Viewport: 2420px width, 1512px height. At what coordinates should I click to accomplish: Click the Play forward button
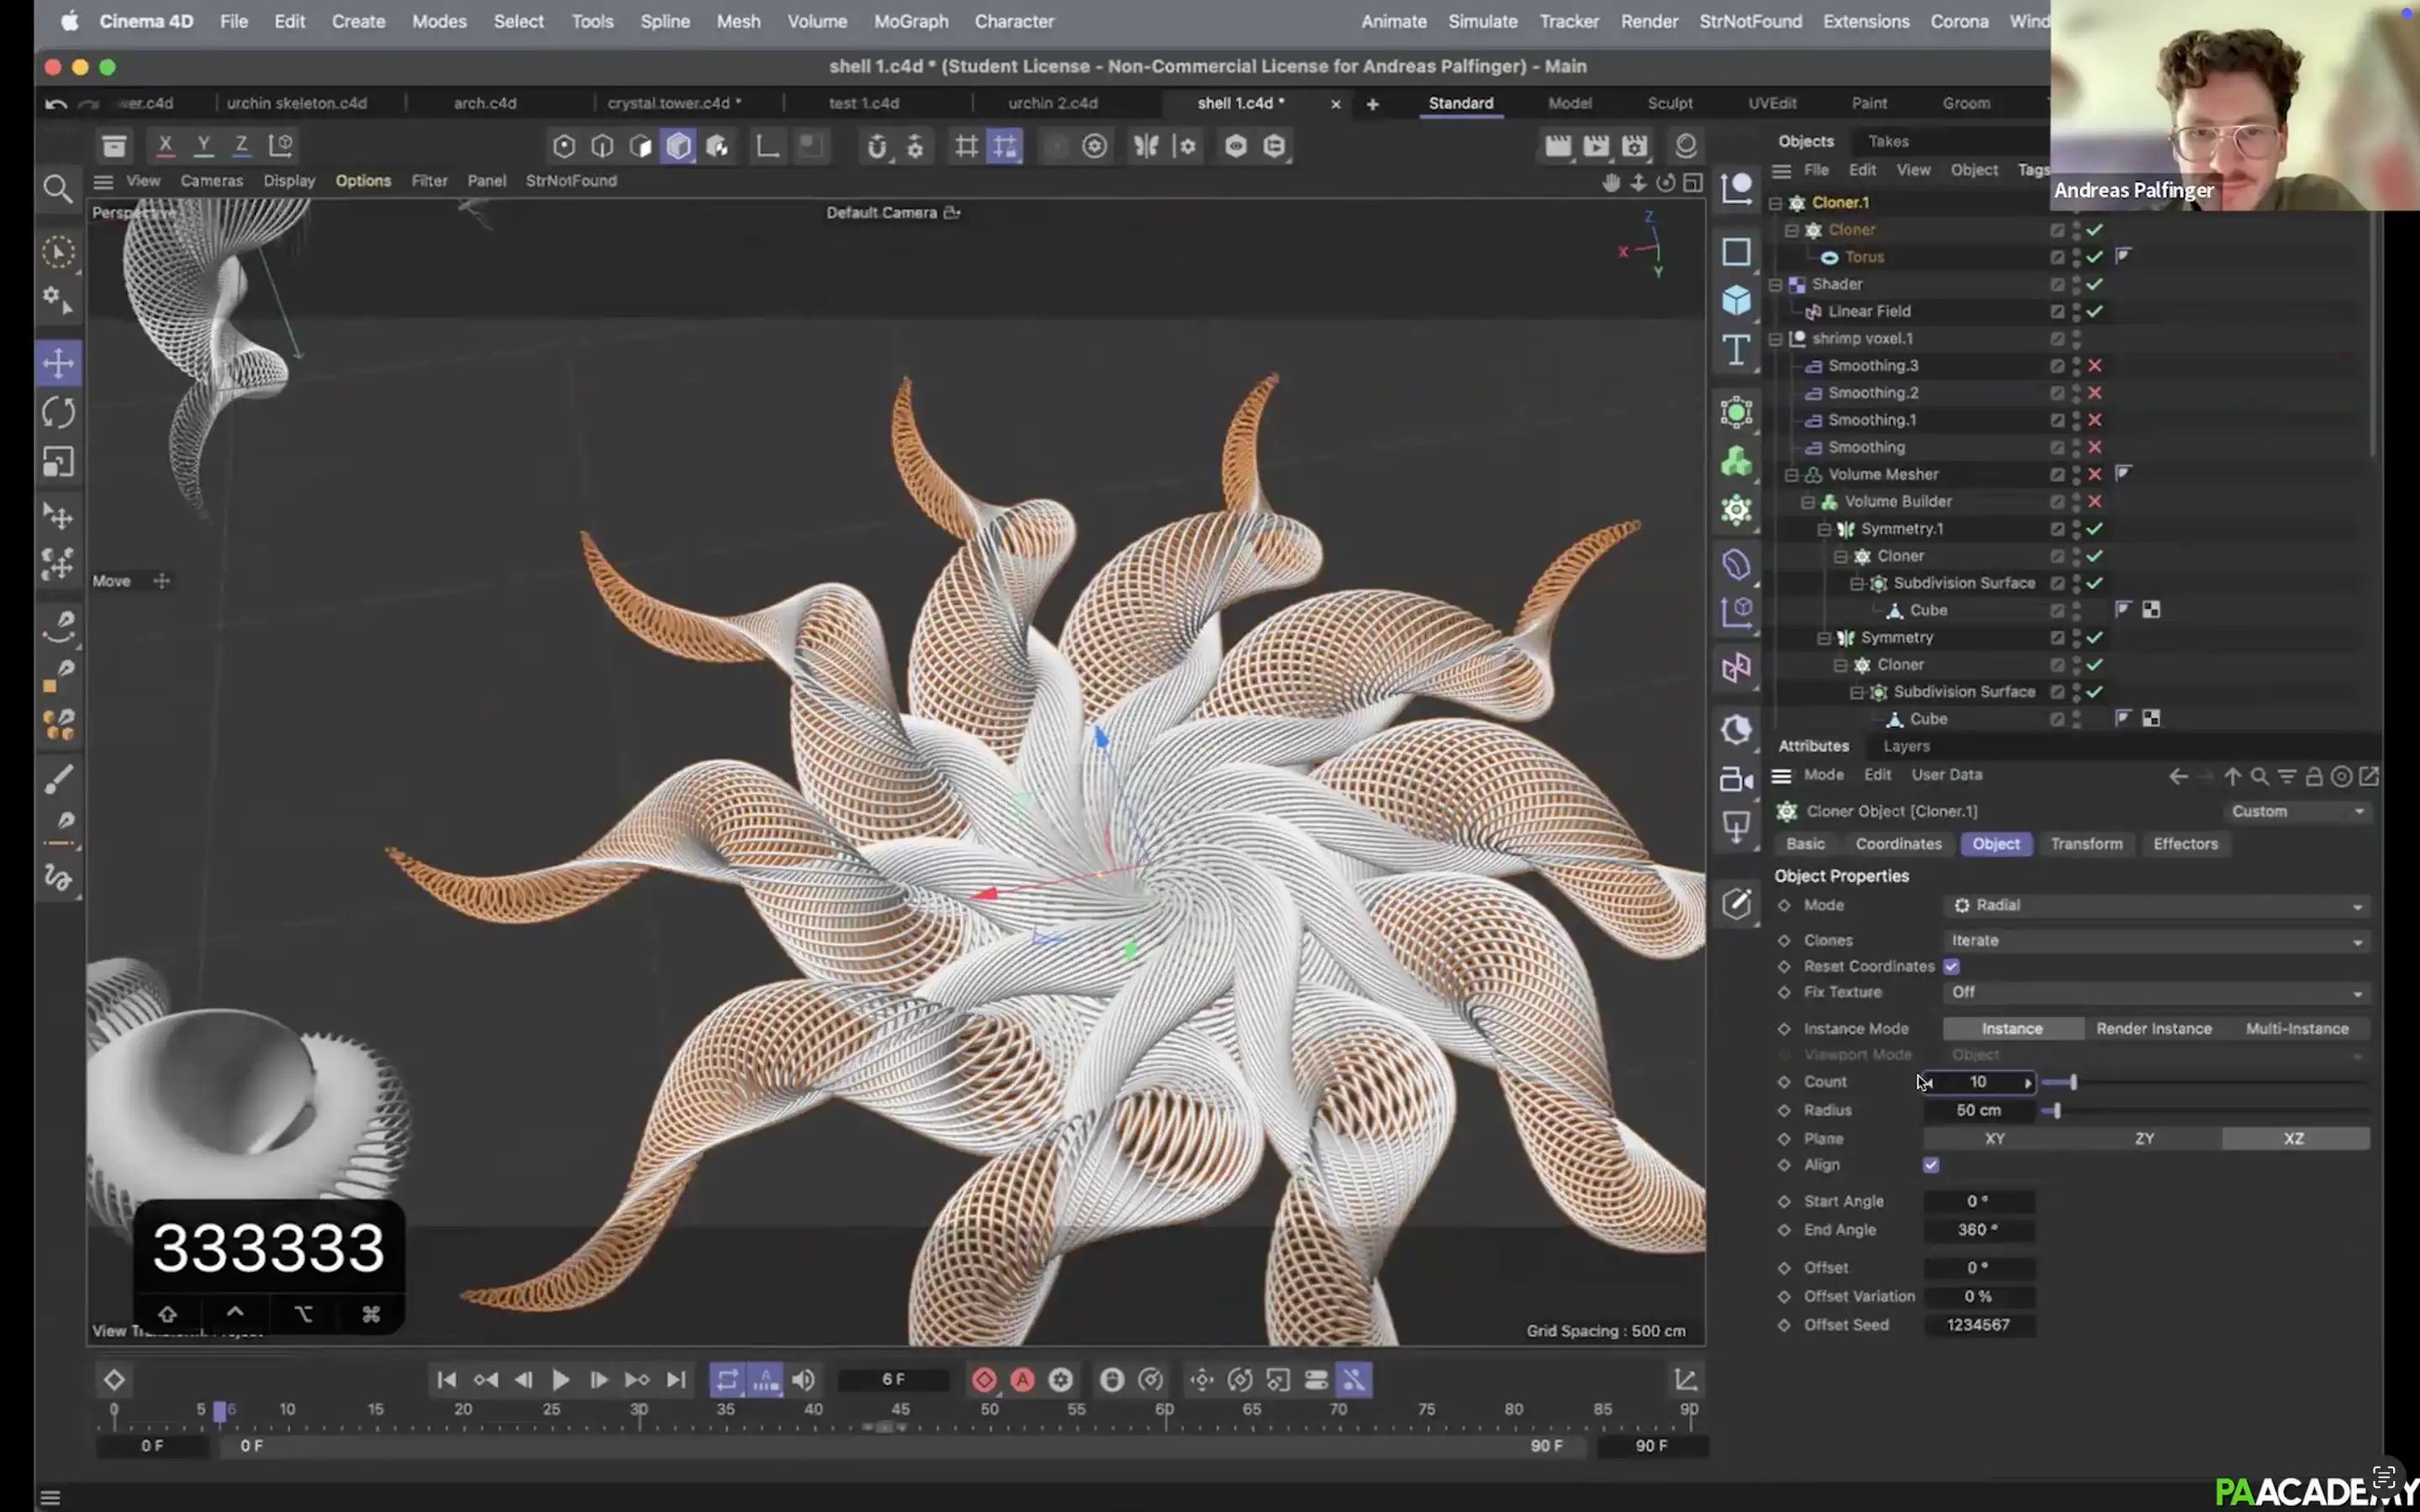561,1380
